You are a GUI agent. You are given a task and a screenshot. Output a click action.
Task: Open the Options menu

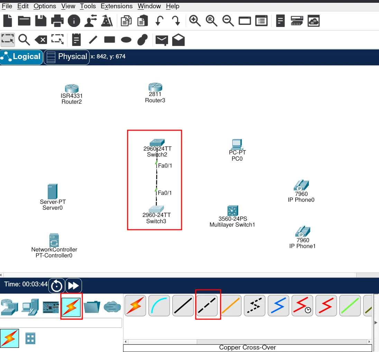click(x=45, y=6)
